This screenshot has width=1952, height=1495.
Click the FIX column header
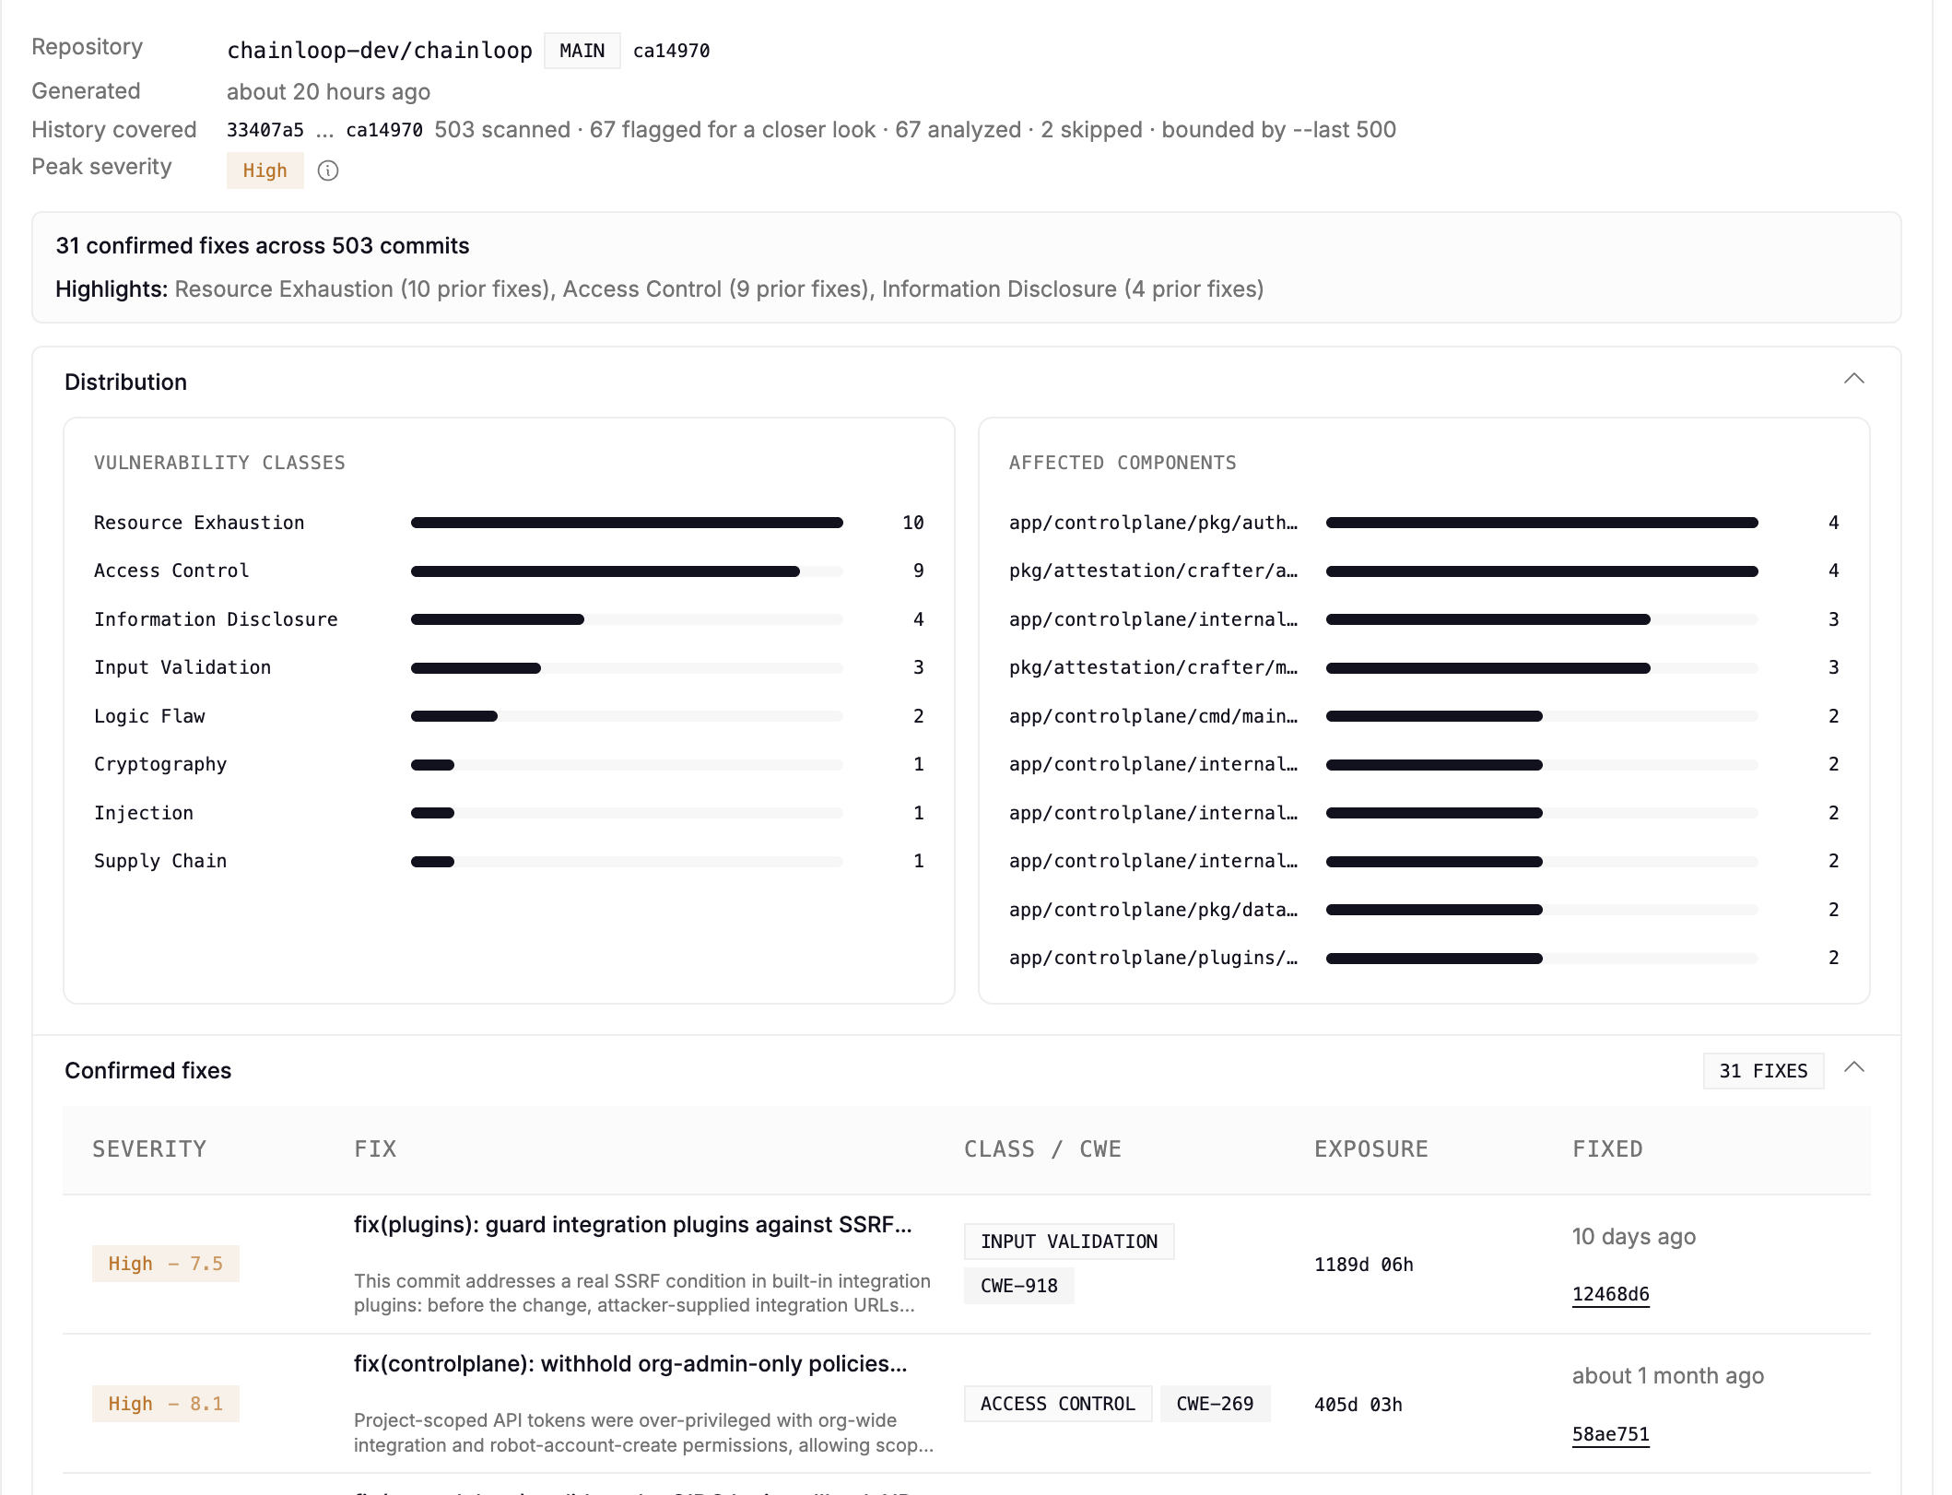coord(375,1149)
